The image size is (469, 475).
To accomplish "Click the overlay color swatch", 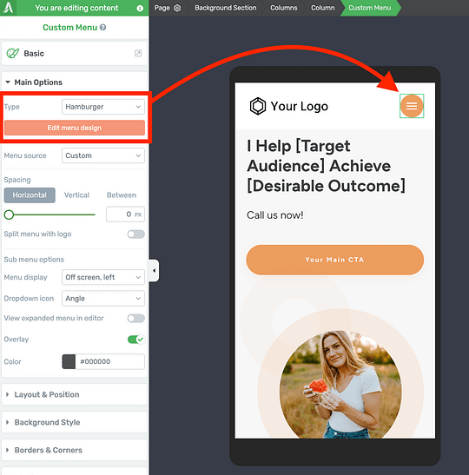I will pyautogui.click(x=69, y=361).
